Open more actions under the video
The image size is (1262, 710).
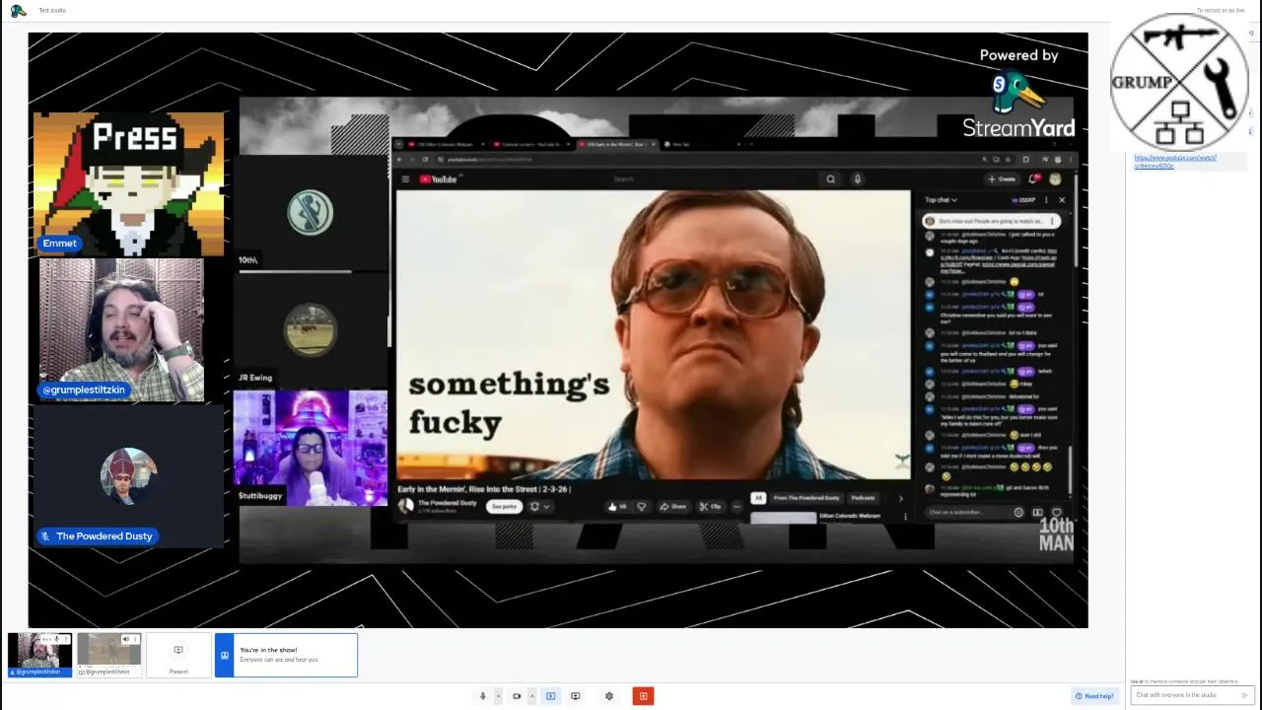736,507
